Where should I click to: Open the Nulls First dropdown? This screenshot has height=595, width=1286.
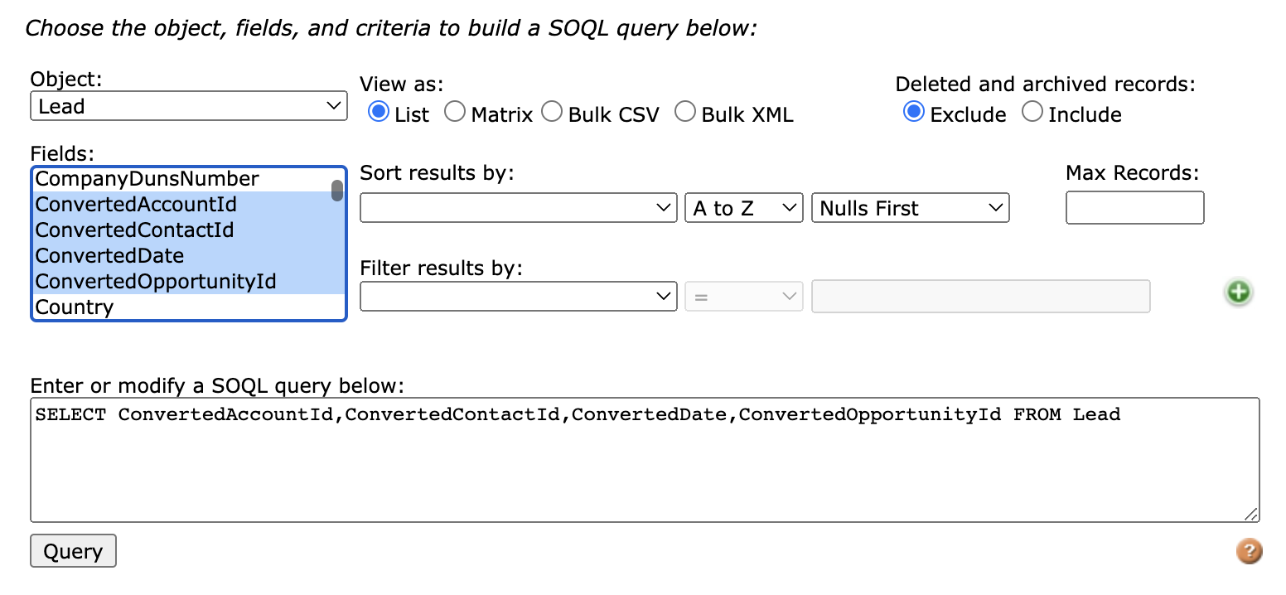(x=911, y=208)
